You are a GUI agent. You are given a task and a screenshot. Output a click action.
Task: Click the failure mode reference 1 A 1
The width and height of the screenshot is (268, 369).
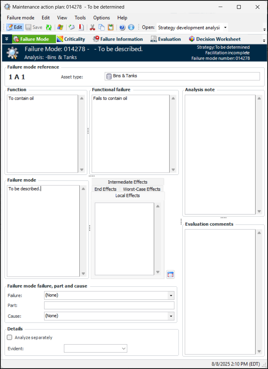[17, 77]
